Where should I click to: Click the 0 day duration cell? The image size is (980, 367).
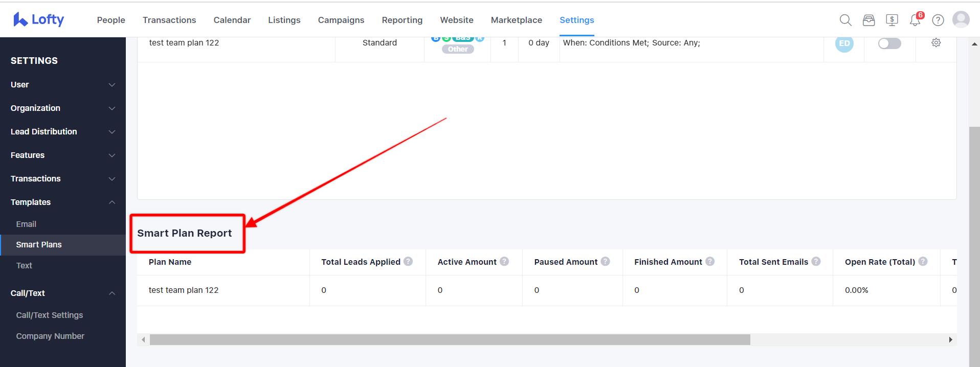coord(539,42)
